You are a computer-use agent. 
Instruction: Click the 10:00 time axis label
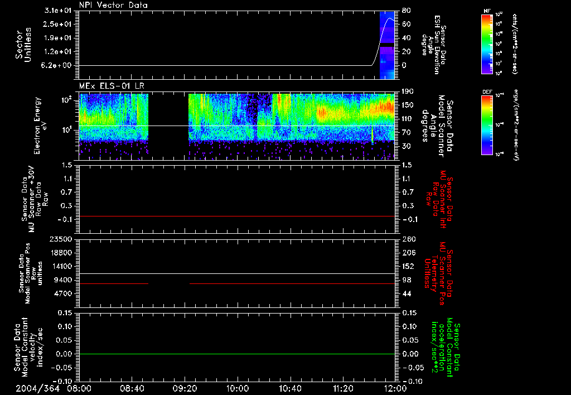pyautogui.click(x=238, y=388)
